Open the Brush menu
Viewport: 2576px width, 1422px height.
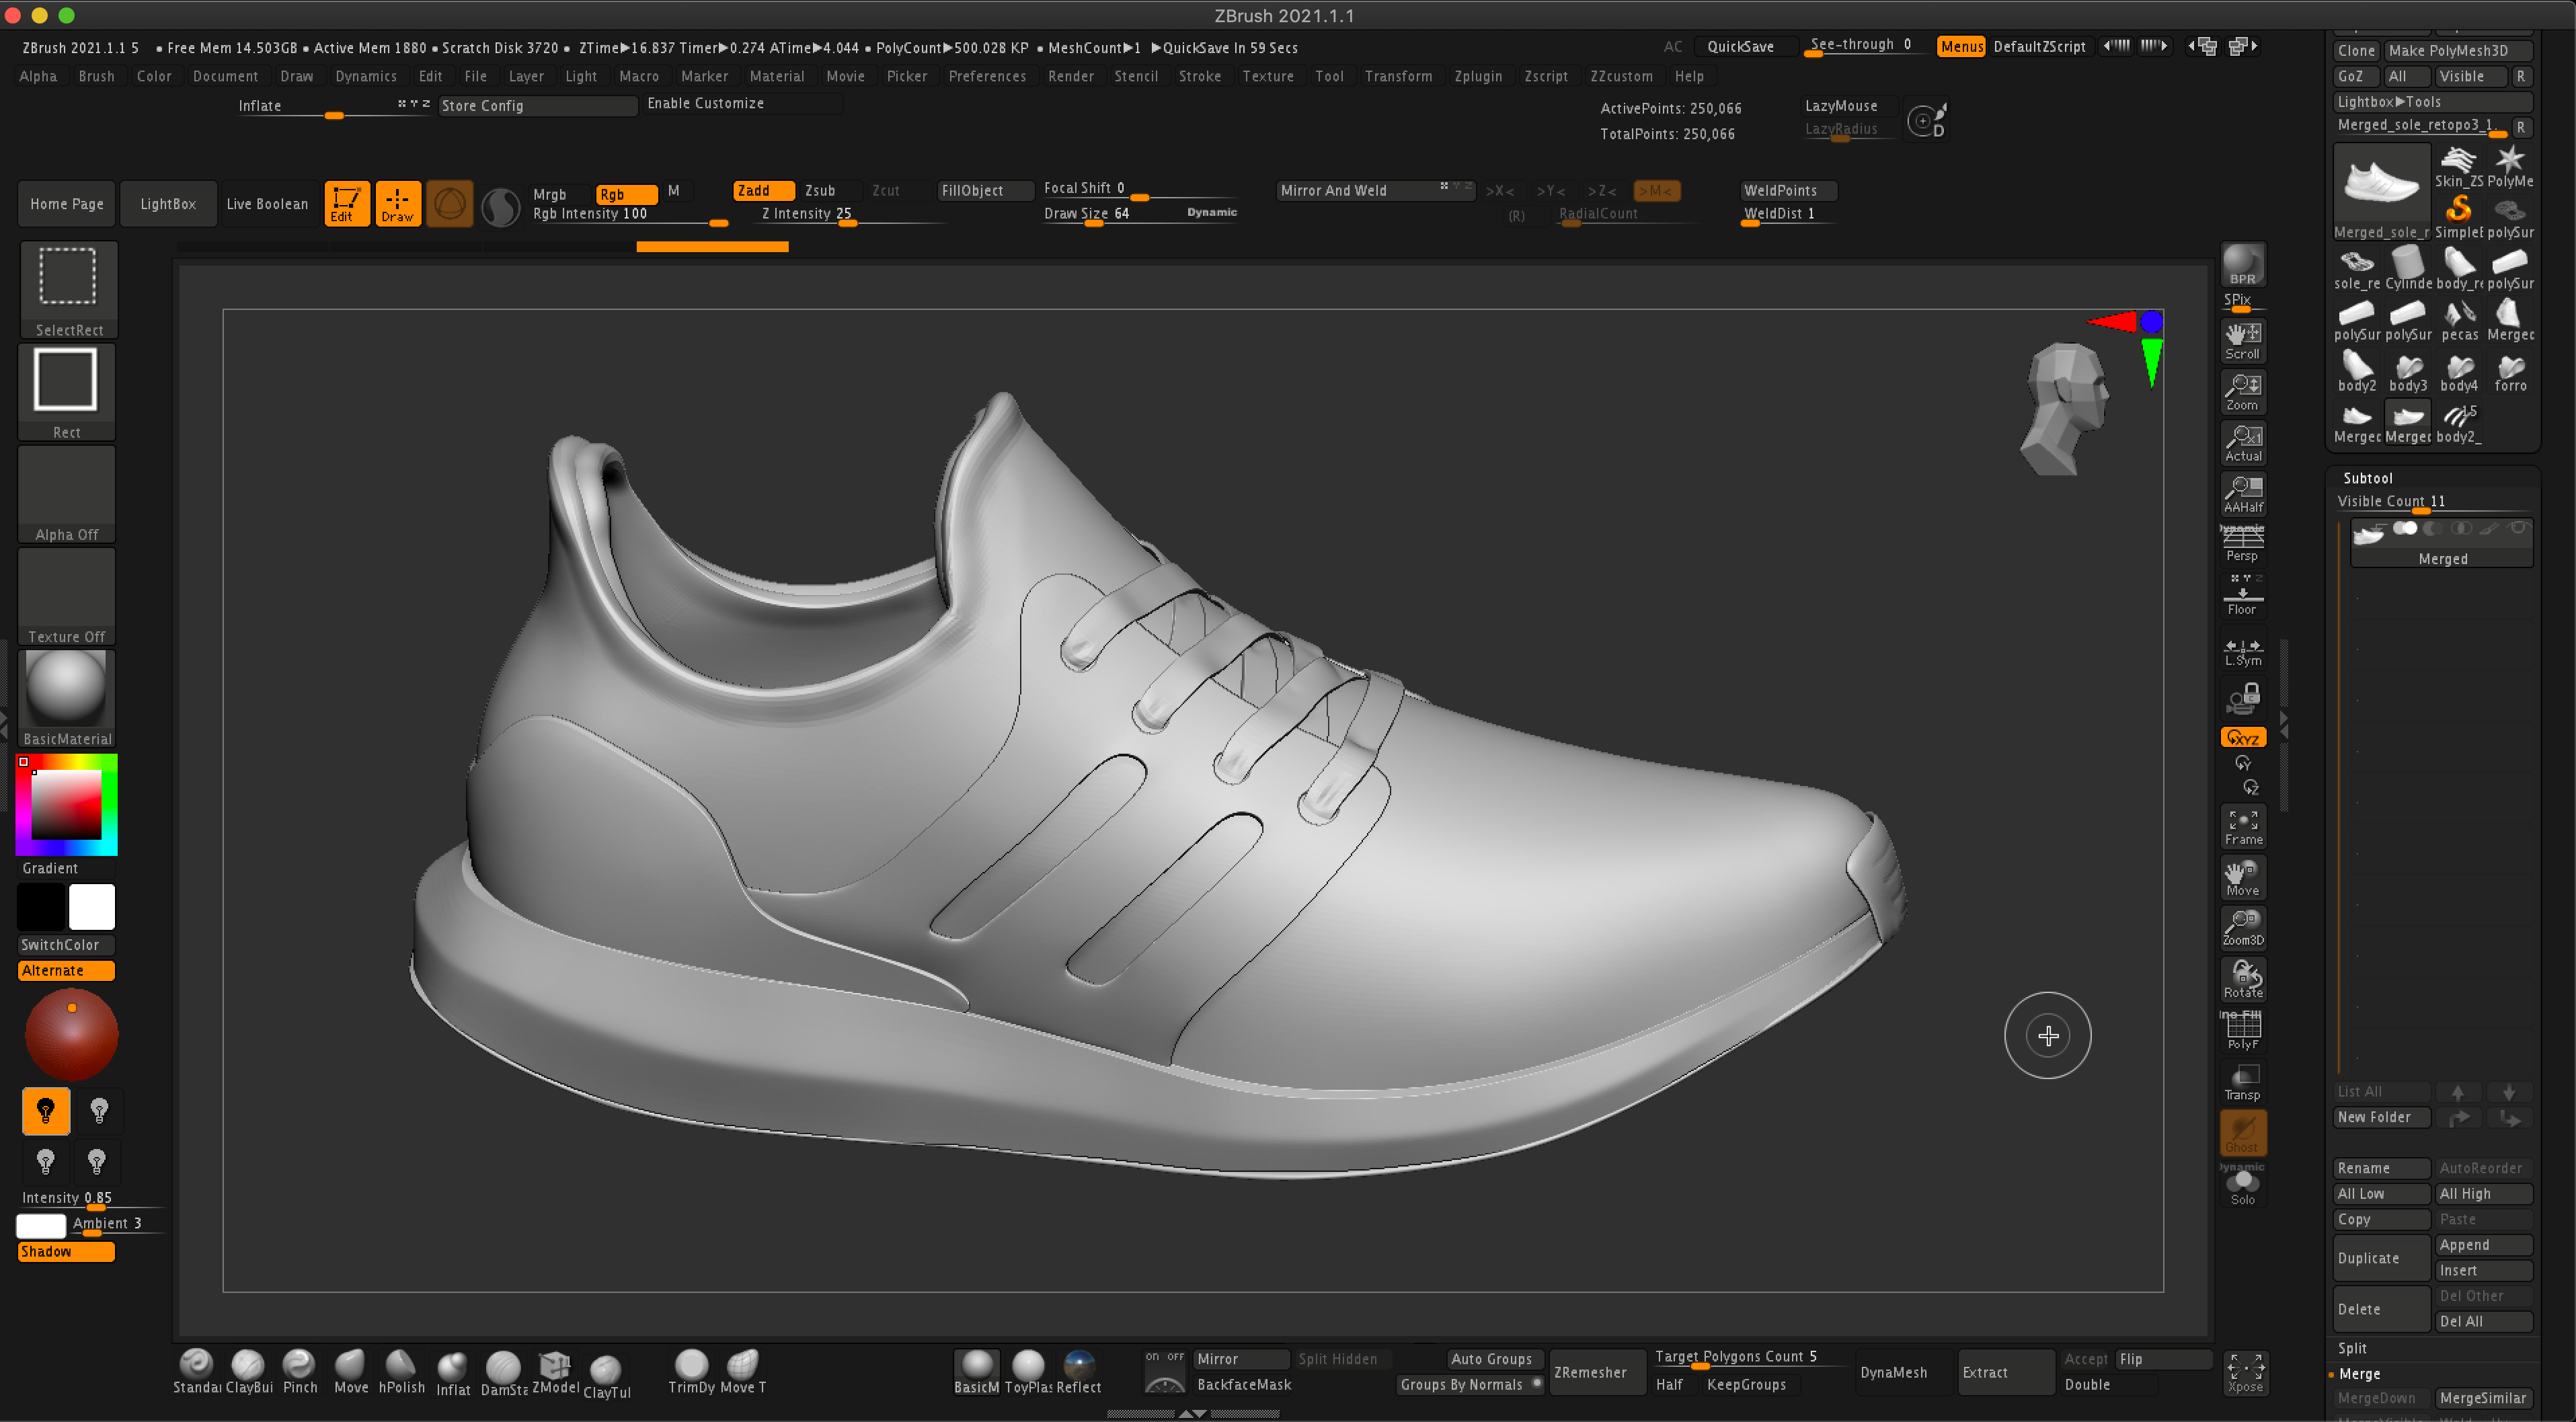(97, 76)
